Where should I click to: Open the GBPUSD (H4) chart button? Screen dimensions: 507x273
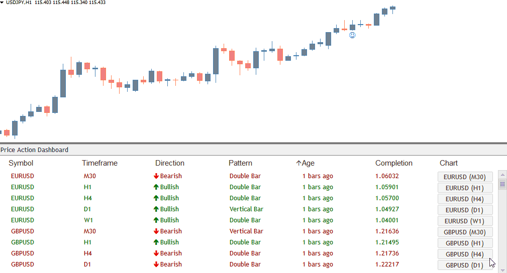click(465, 254)
